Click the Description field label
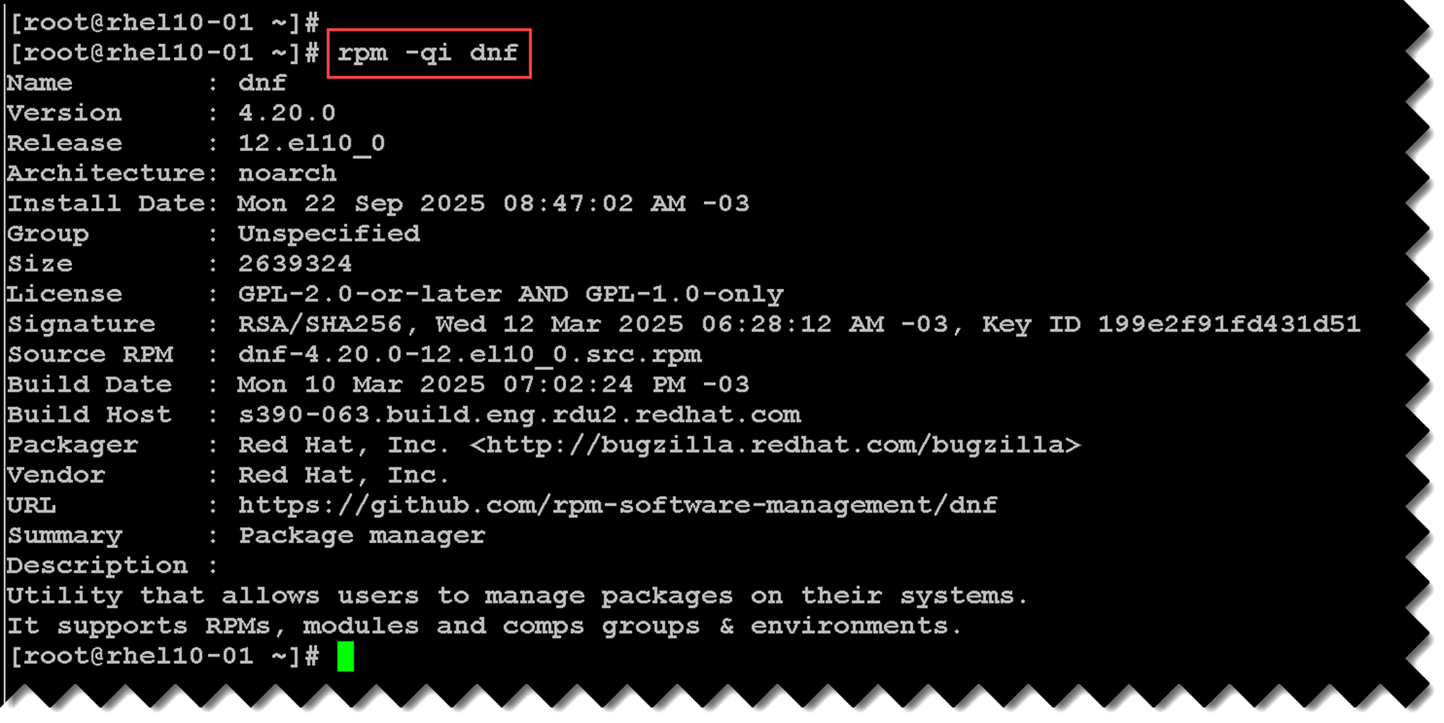The height and width of the screenshot is (723, 1444). pyautogui.click(x=97, y=566)
